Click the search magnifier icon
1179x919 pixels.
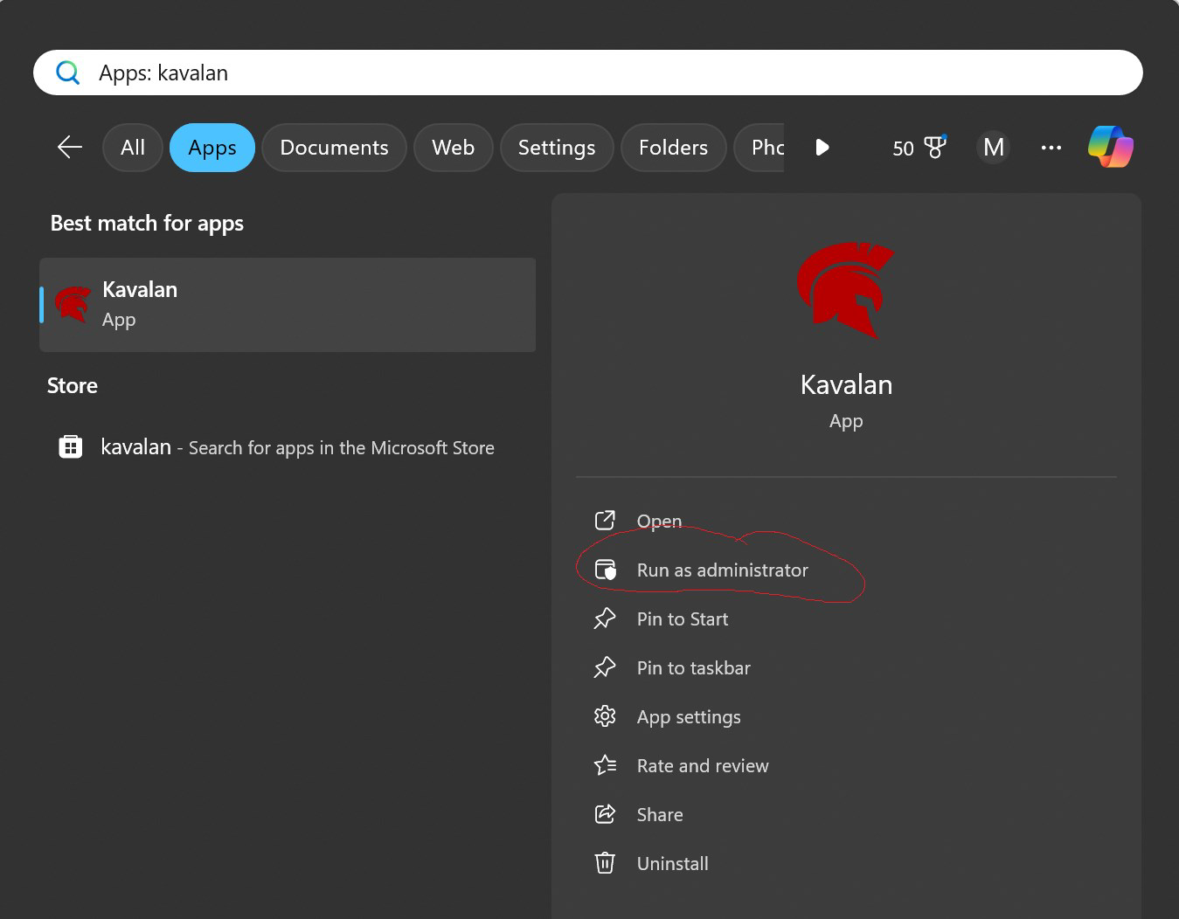tap(67, 73)
